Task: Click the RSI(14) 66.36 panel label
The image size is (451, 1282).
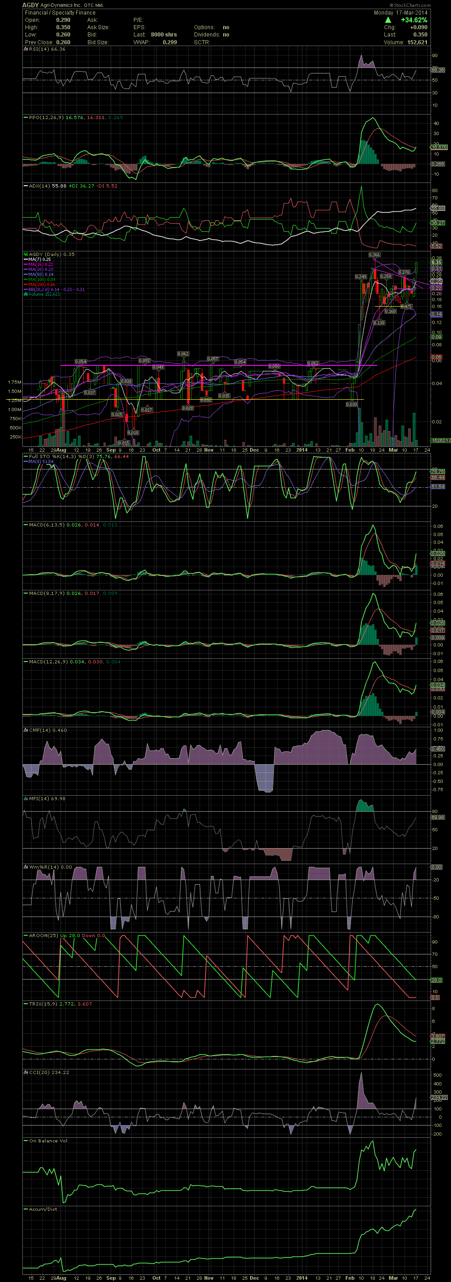Action: coord(47,49)
